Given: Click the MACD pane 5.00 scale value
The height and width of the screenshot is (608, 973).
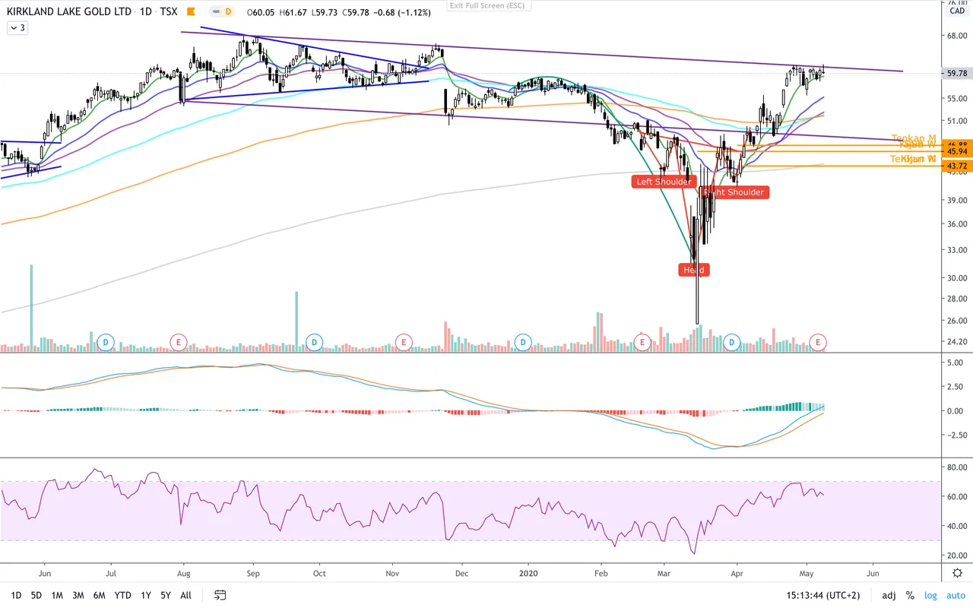Looking at the screenshot, I should click(956, 363).
